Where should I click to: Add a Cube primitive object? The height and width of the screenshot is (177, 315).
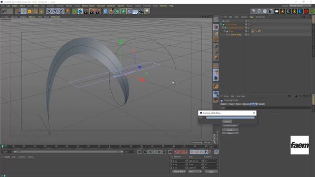[x=105, y=11]
